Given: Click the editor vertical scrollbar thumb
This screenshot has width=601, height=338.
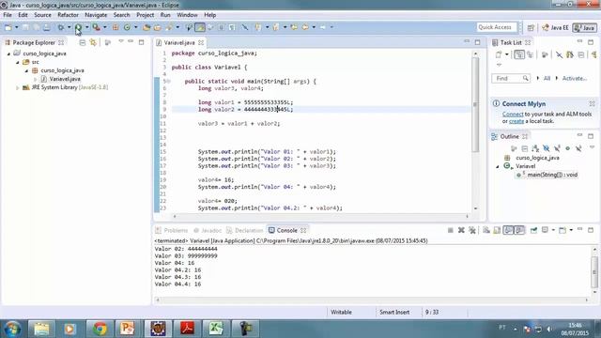Looking at the screenshot, I should tap(475, 104).
